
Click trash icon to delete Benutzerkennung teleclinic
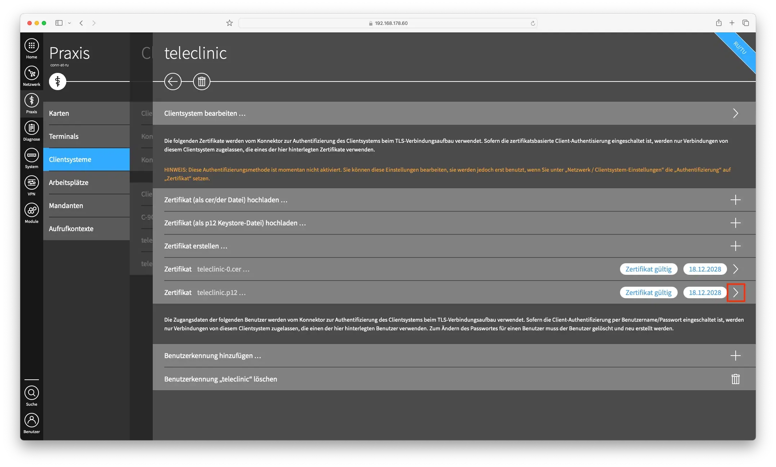click(x=736, y=379)
